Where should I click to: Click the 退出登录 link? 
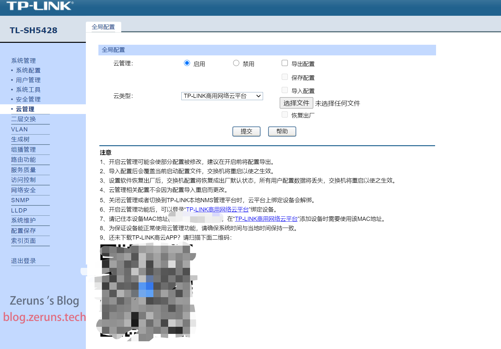click(x=23, y=261)
